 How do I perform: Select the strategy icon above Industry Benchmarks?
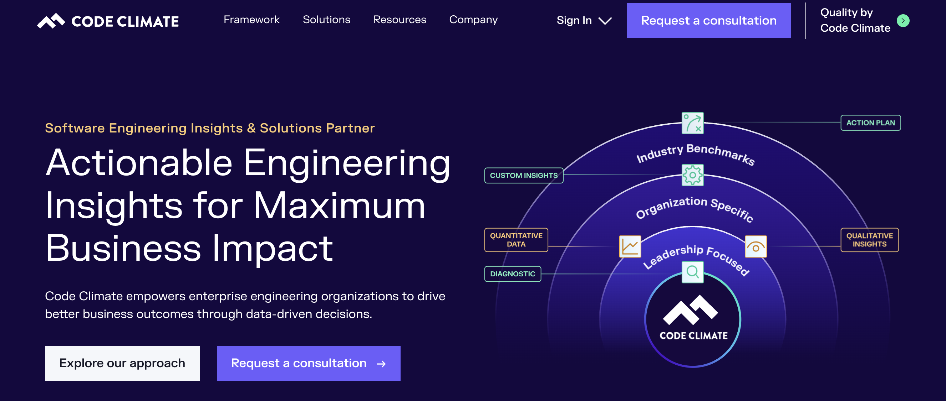(x=693, y=123)
